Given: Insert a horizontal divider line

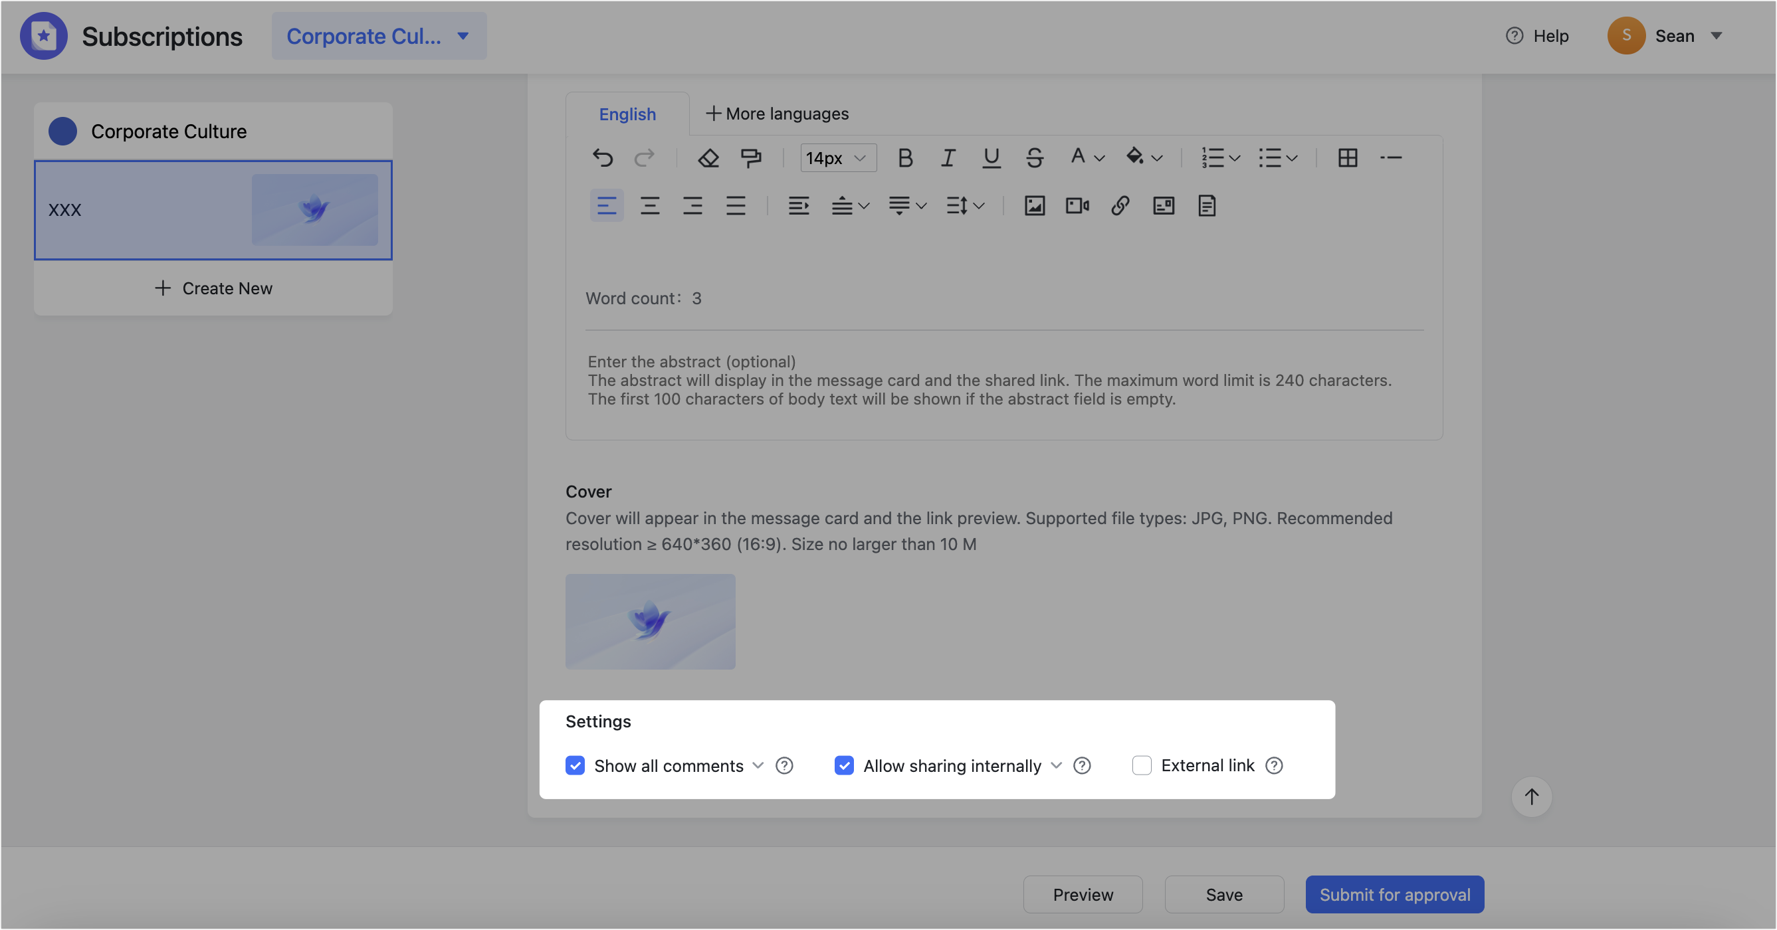Looking at the screenshot, I should (1391, 158).
